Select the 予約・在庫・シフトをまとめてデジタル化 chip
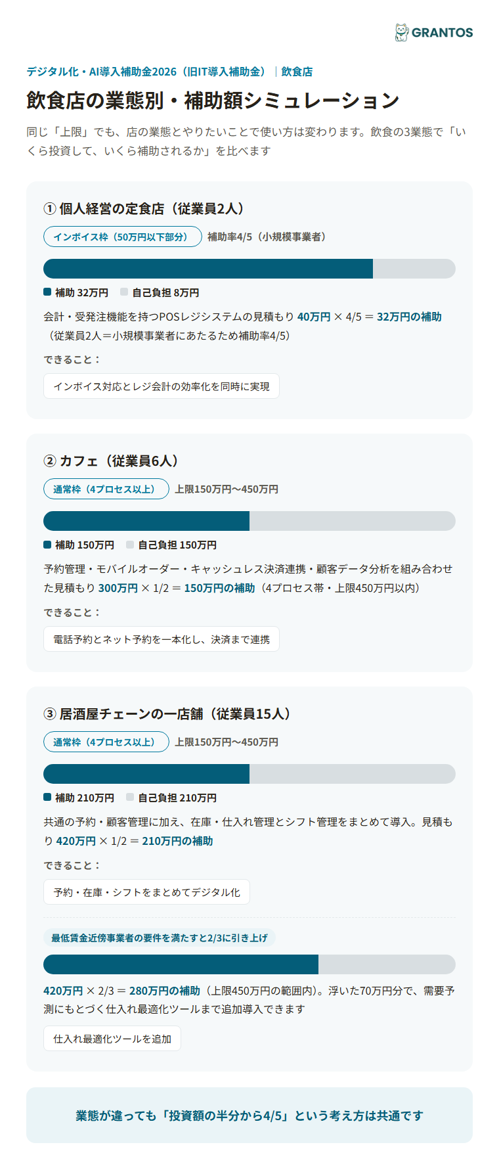The width and height of the screenshot is (499, 1174). [x=146, y=892]
